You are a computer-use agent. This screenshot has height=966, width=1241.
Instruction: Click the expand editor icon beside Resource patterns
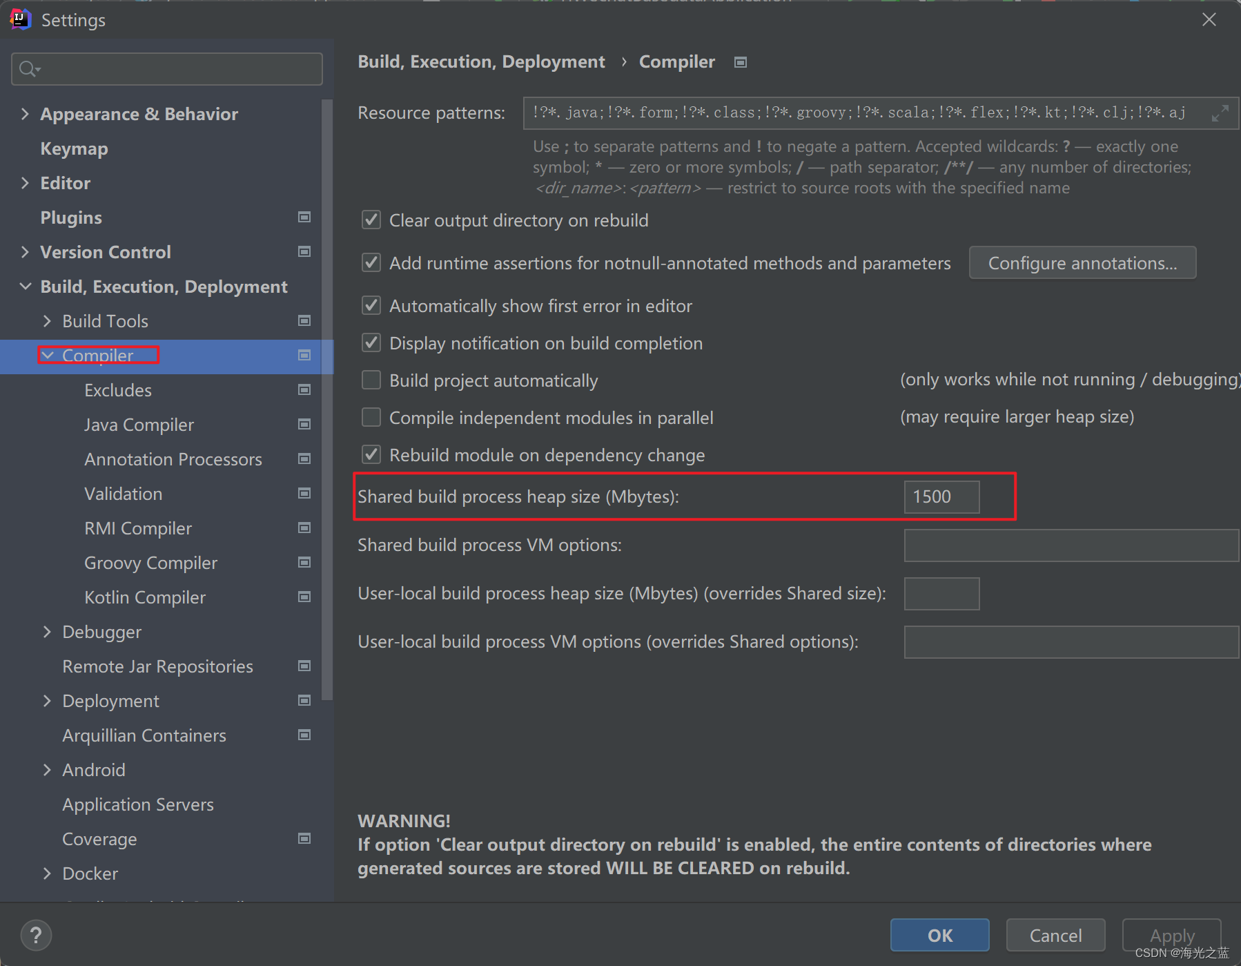coord(1220,113)
